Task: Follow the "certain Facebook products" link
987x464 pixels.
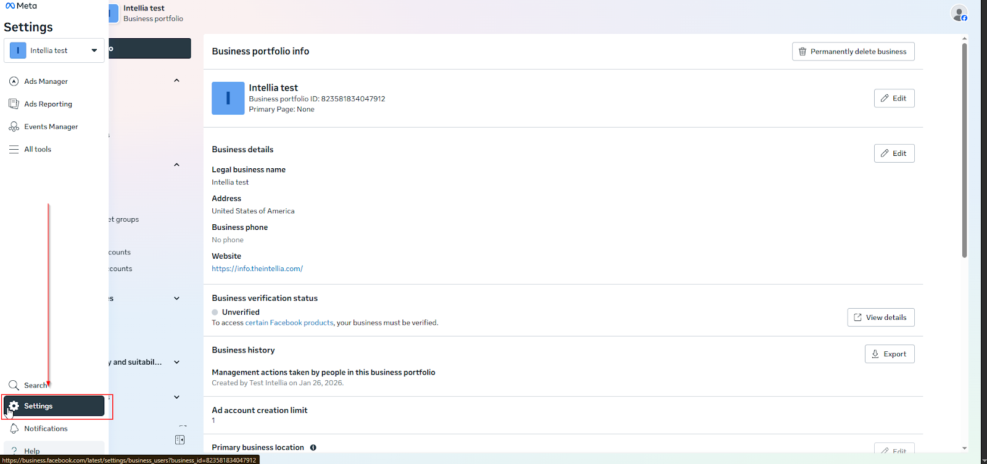Action: tap(289, 323)
